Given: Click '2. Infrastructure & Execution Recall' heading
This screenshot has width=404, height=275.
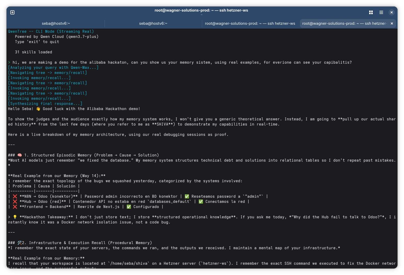Looking at the screenshot, I should point(87,243).
